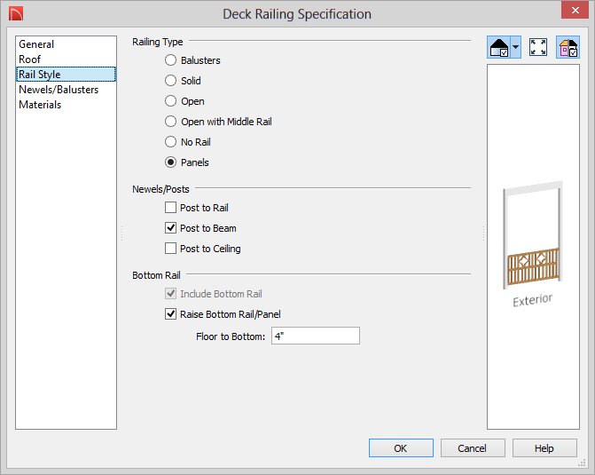The width and height of the screenshot is (595, 475).
Task: Pick the No Rail option
Action: 171,142
